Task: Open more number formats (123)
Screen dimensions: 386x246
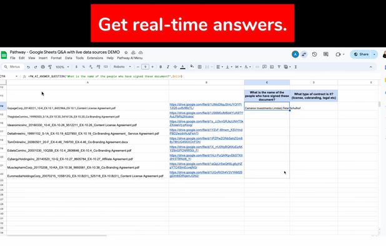Action: tap(106, 67)
